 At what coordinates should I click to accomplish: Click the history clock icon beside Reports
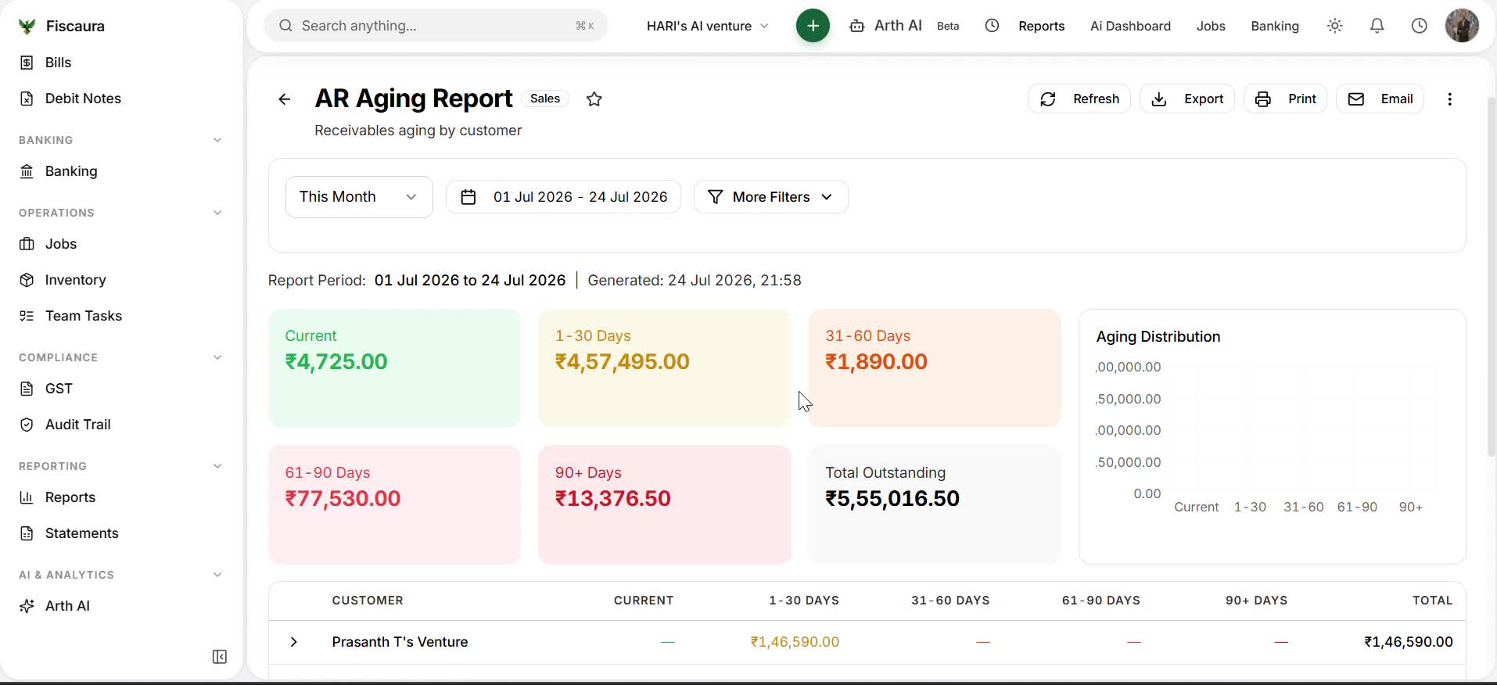pyautogui.click(x=992, y=26)
